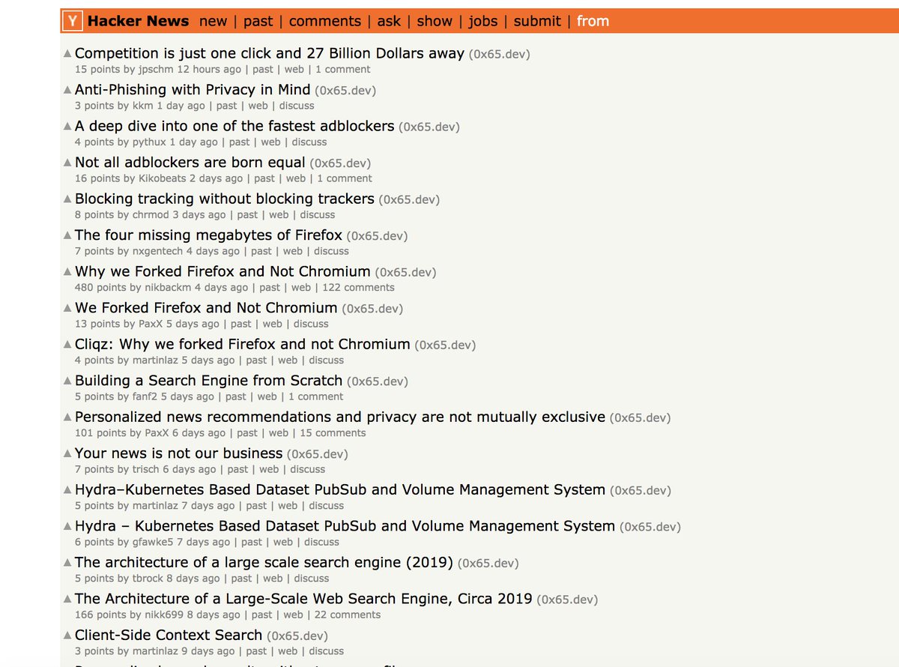
Task: Click 'from' label in header
Action: 593,21
